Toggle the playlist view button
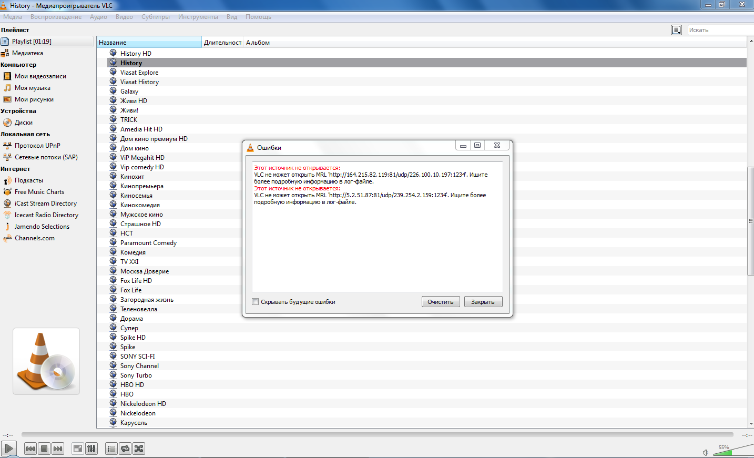754x458 pixels. (x=111, y=449)
